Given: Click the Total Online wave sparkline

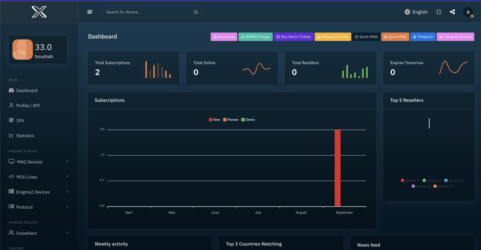Looking at the screenshot, I should point(256,69).
